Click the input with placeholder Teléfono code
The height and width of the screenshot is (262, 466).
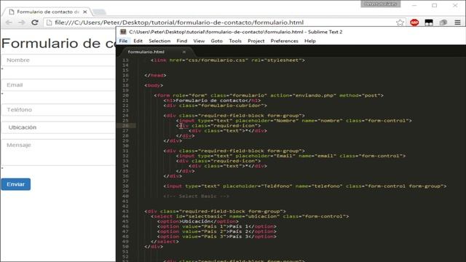click(305, 186)
